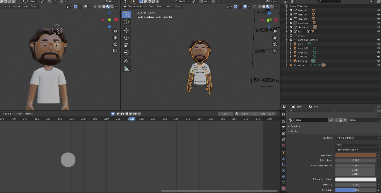Select the Move tool in the toolbar
The width and height of the screenshot is (381, 193).
point(126,30)
